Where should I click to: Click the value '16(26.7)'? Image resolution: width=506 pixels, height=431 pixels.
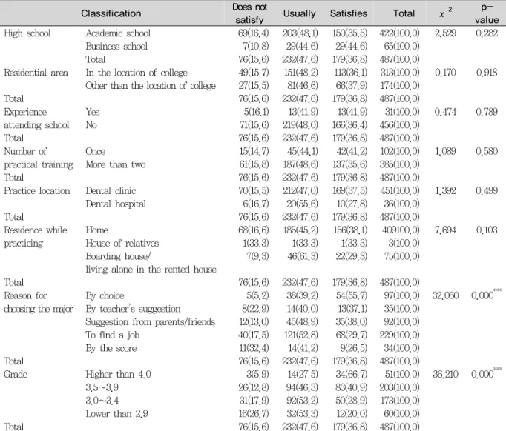[x=254, y=414]
